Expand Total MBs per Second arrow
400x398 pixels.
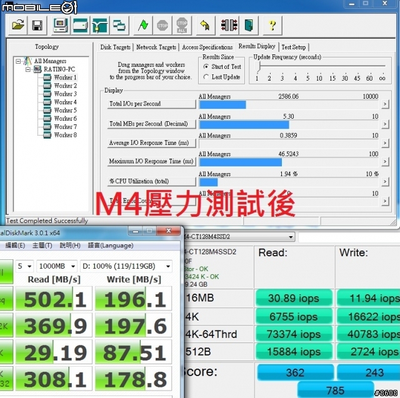click(385, 124)
